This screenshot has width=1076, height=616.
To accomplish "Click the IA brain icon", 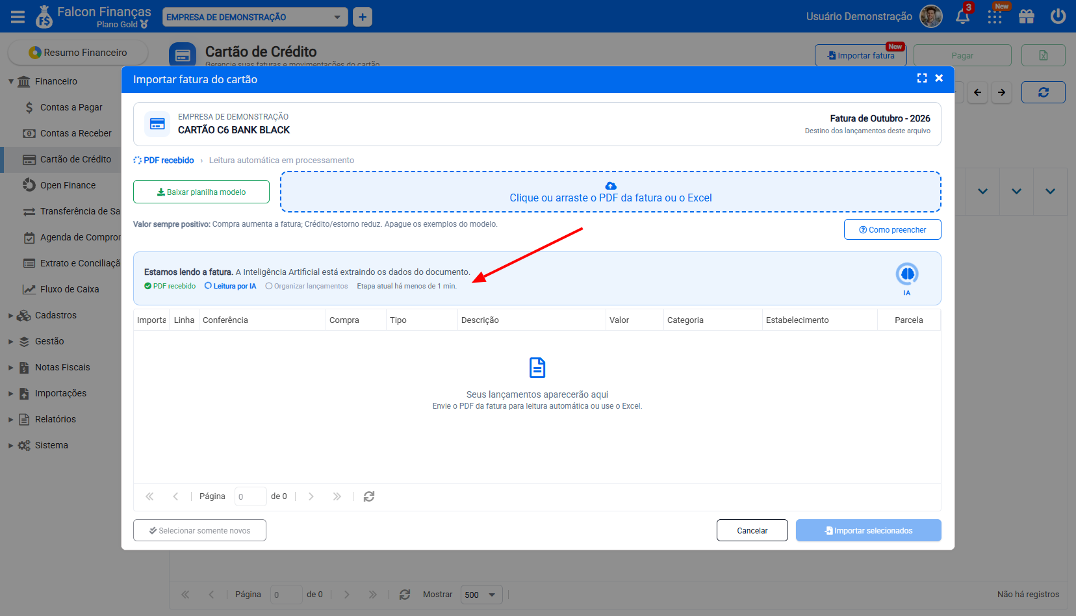I will (x=907, y=274).
